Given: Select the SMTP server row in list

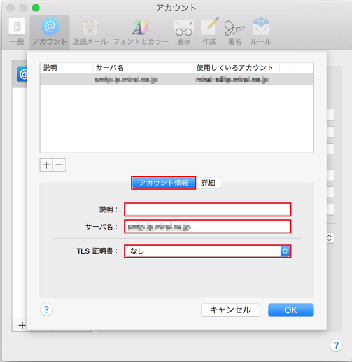Looking at the screenshot, I should (177, 80).
